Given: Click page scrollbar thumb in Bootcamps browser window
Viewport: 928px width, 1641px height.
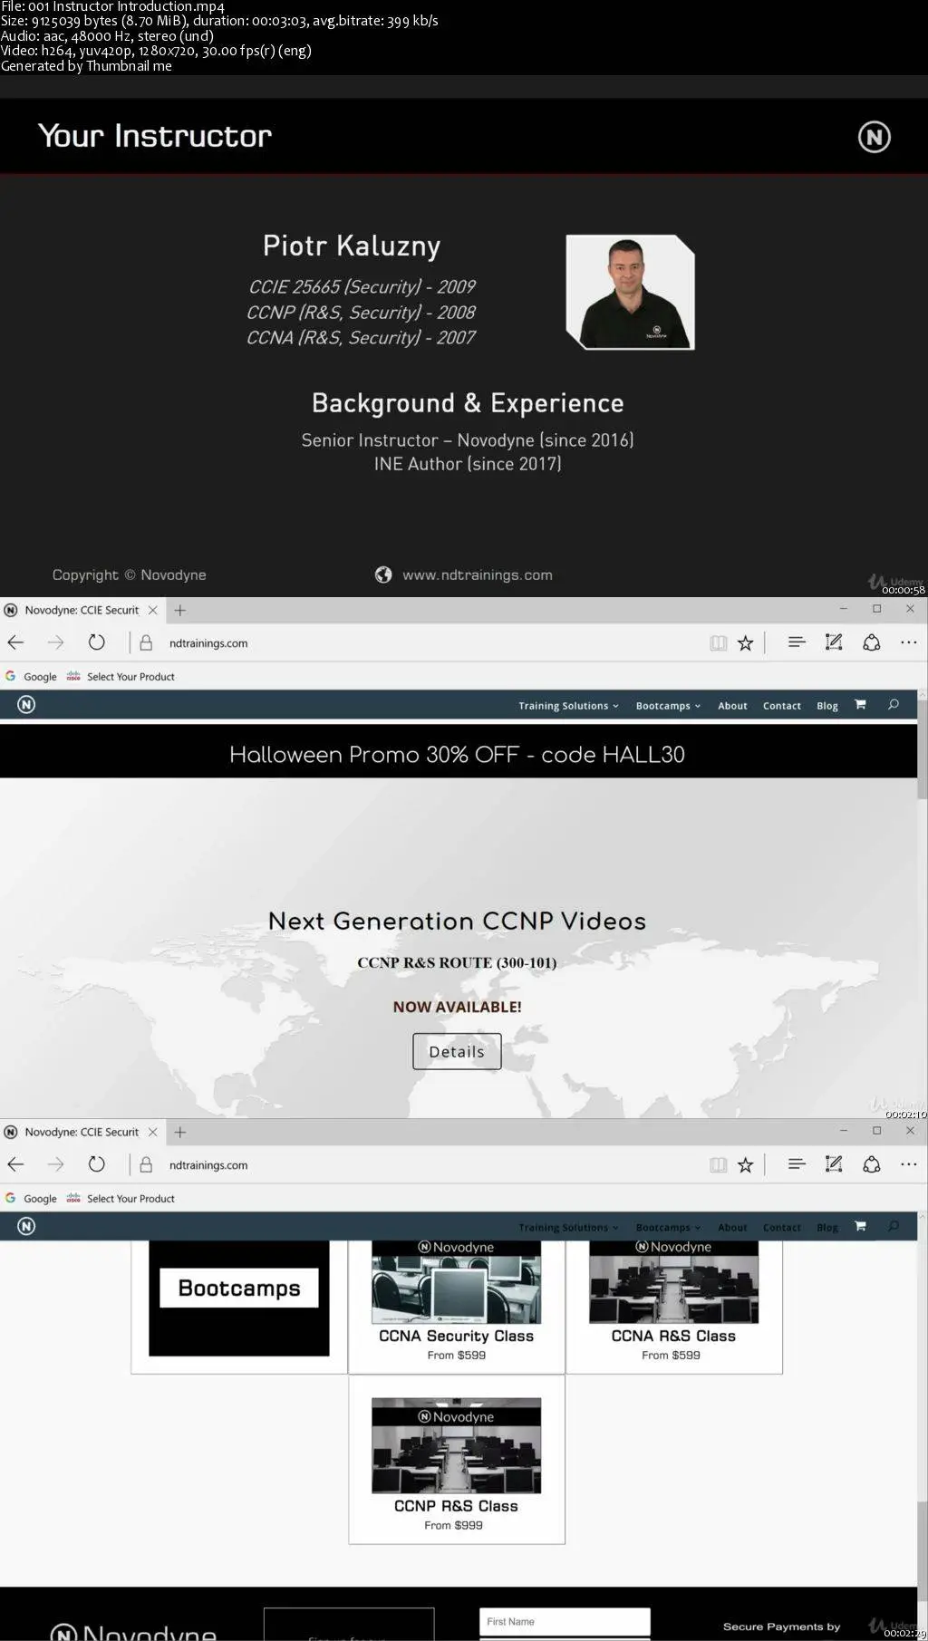Looking at the screenshot, I should [923, 1552].
